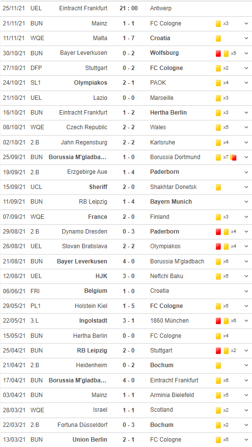Click the double card icon in the Borussia Dortmund row
252x447 pixels.
[x=233, y=157]
